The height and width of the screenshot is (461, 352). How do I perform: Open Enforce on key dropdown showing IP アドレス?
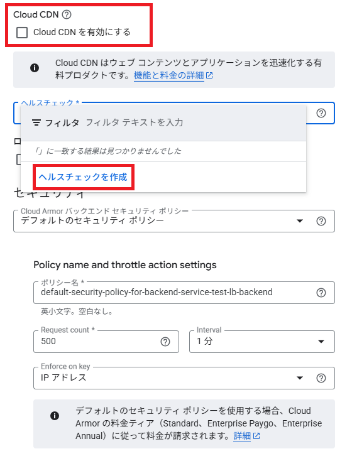tap(184, 378)
